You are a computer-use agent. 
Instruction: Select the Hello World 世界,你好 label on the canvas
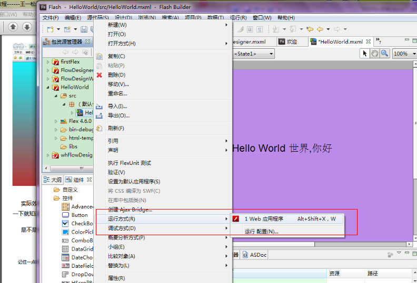click(x=282, y=148)
